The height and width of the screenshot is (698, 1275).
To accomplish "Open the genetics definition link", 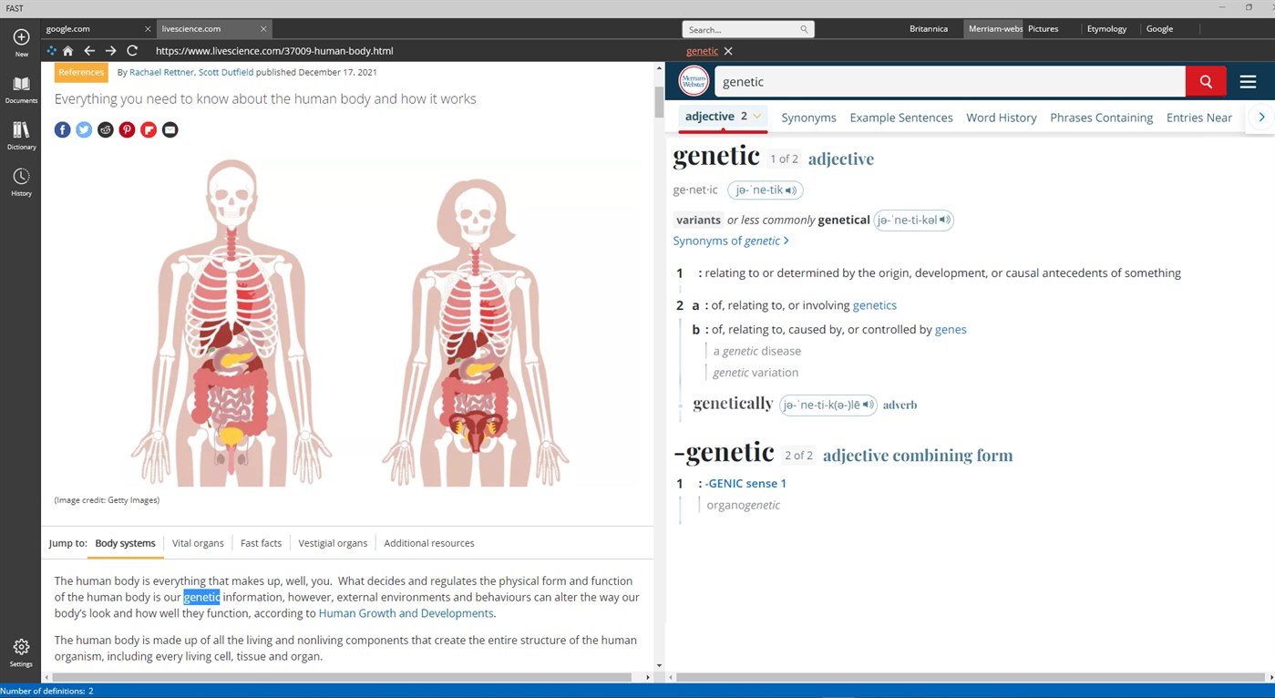I will click(x=875, y=305).
